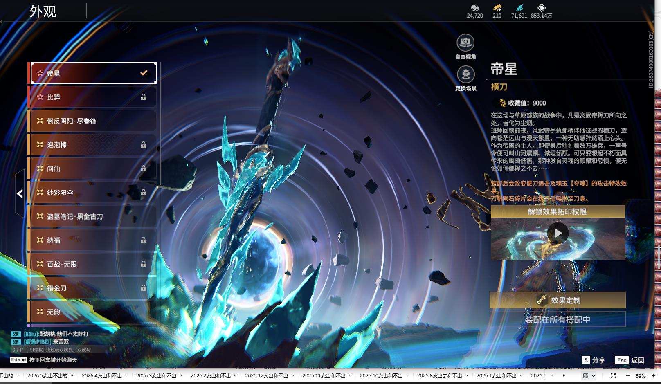Click the sheet tabs scroll-left arrow
The image size is (661, 384).
tap(553, 375)
